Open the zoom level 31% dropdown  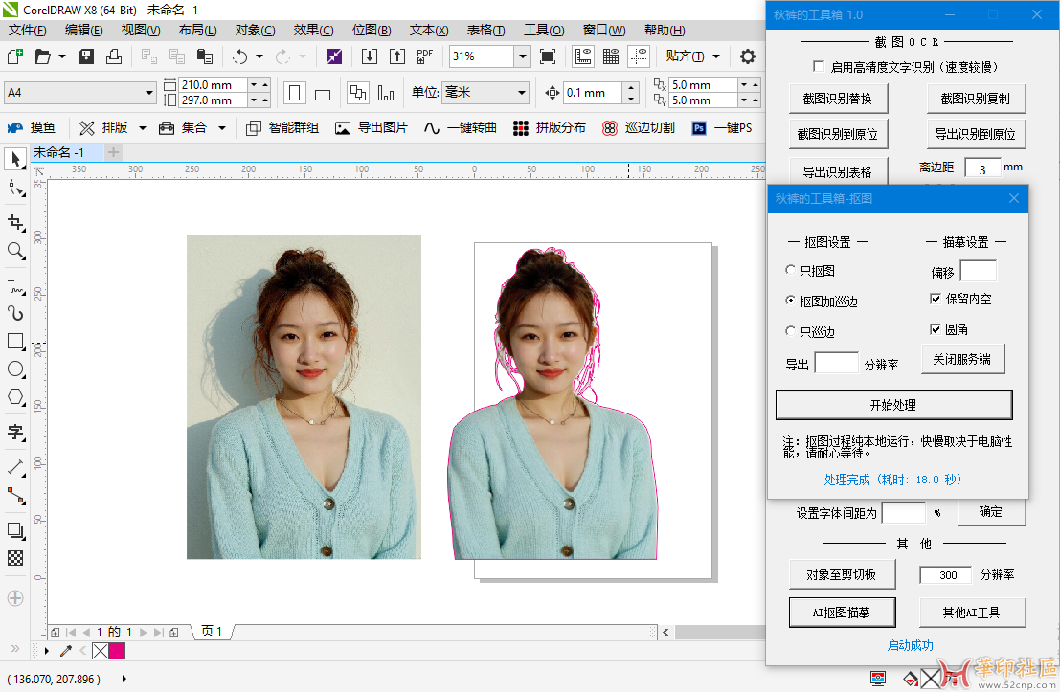click(522, 56)
